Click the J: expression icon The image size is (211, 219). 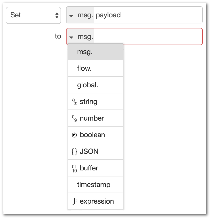[x=74, y=201]
